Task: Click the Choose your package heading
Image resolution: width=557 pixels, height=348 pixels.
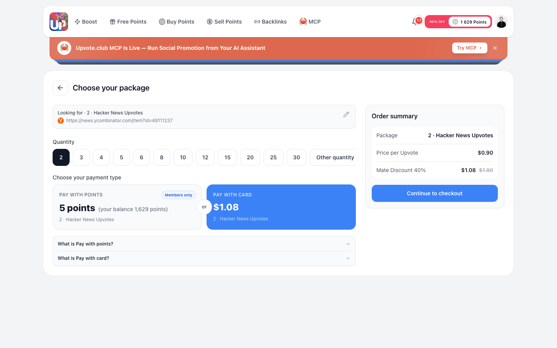Action: coord(111,88)
